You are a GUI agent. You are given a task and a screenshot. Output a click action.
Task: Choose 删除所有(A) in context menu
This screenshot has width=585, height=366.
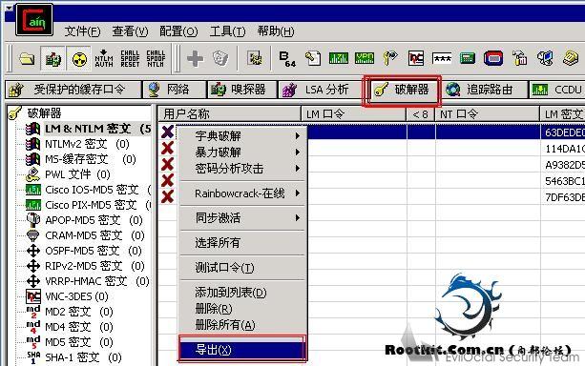[243, 325]
